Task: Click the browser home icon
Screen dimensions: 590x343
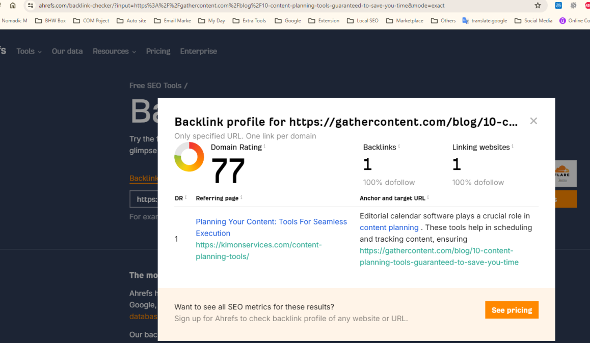Action: tap(13, 5)
